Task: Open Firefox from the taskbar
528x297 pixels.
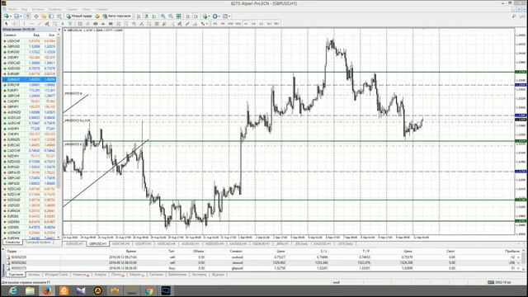Action: [x=47, y=290]
